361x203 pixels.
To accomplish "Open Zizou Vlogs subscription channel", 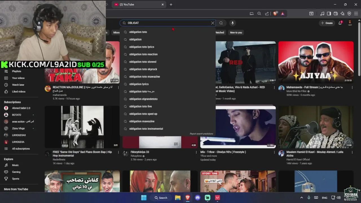I will tap(19, 128).
